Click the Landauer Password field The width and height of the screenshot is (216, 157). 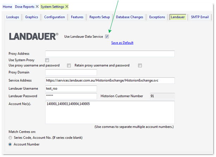click(x=71, y=96)
